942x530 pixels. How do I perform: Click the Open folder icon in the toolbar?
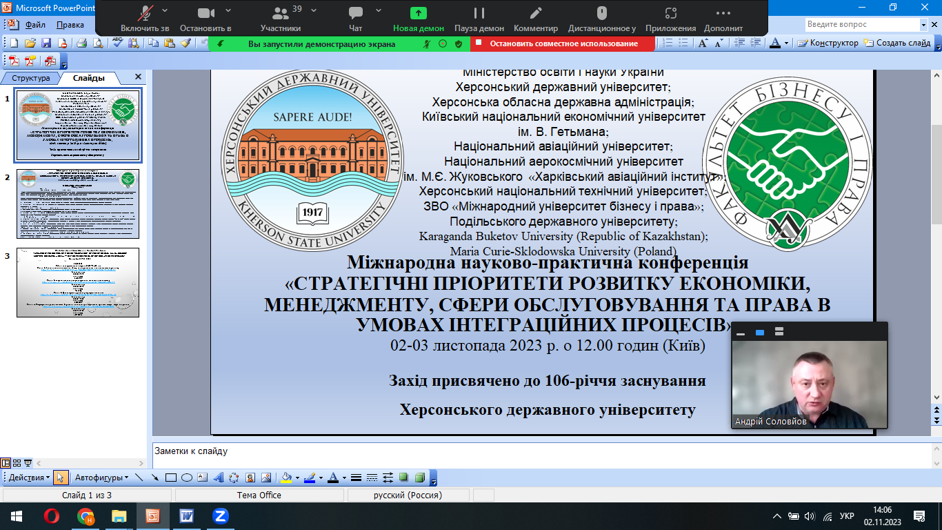tap(30, 43)
